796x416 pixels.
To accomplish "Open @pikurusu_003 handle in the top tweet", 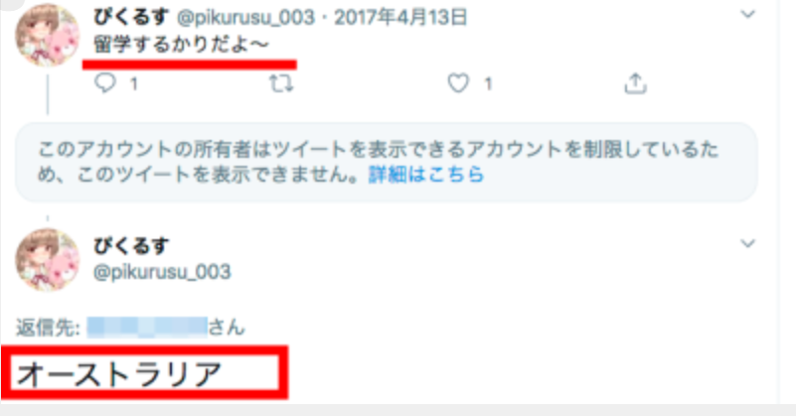I will [x=245, y=18].
